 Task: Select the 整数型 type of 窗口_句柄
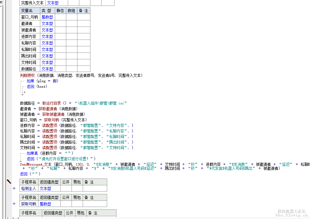(47, 17)
